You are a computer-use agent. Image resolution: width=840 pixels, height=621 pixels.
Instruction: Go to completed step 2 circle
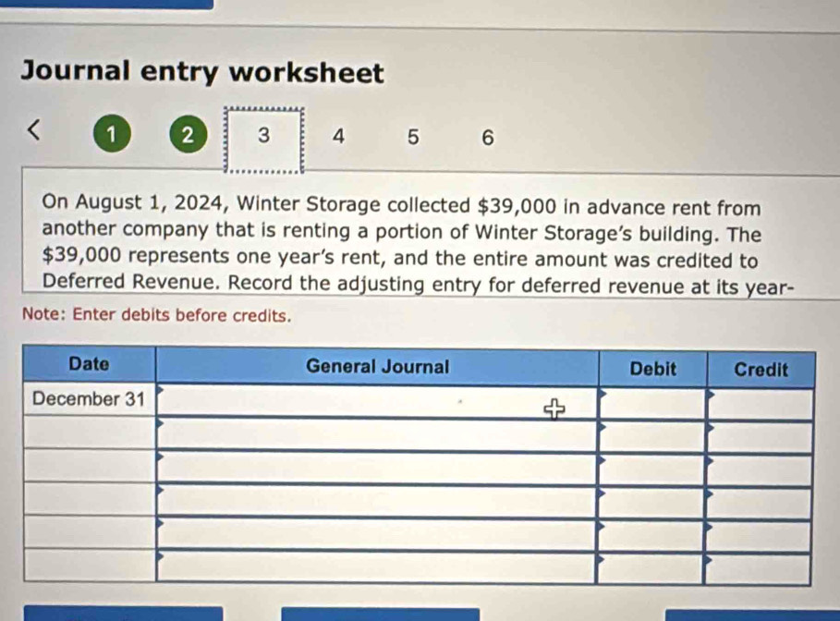pos(189,136)
